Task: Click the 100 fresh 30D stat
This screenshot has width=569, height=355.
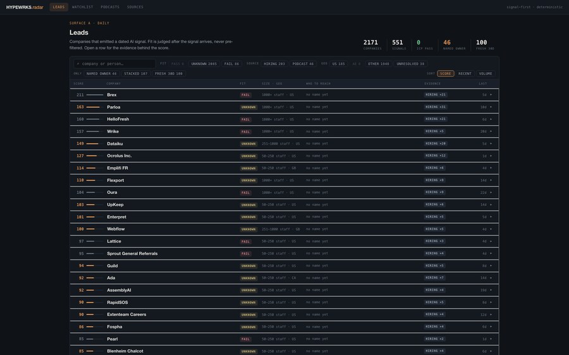Action: point(485,45)
